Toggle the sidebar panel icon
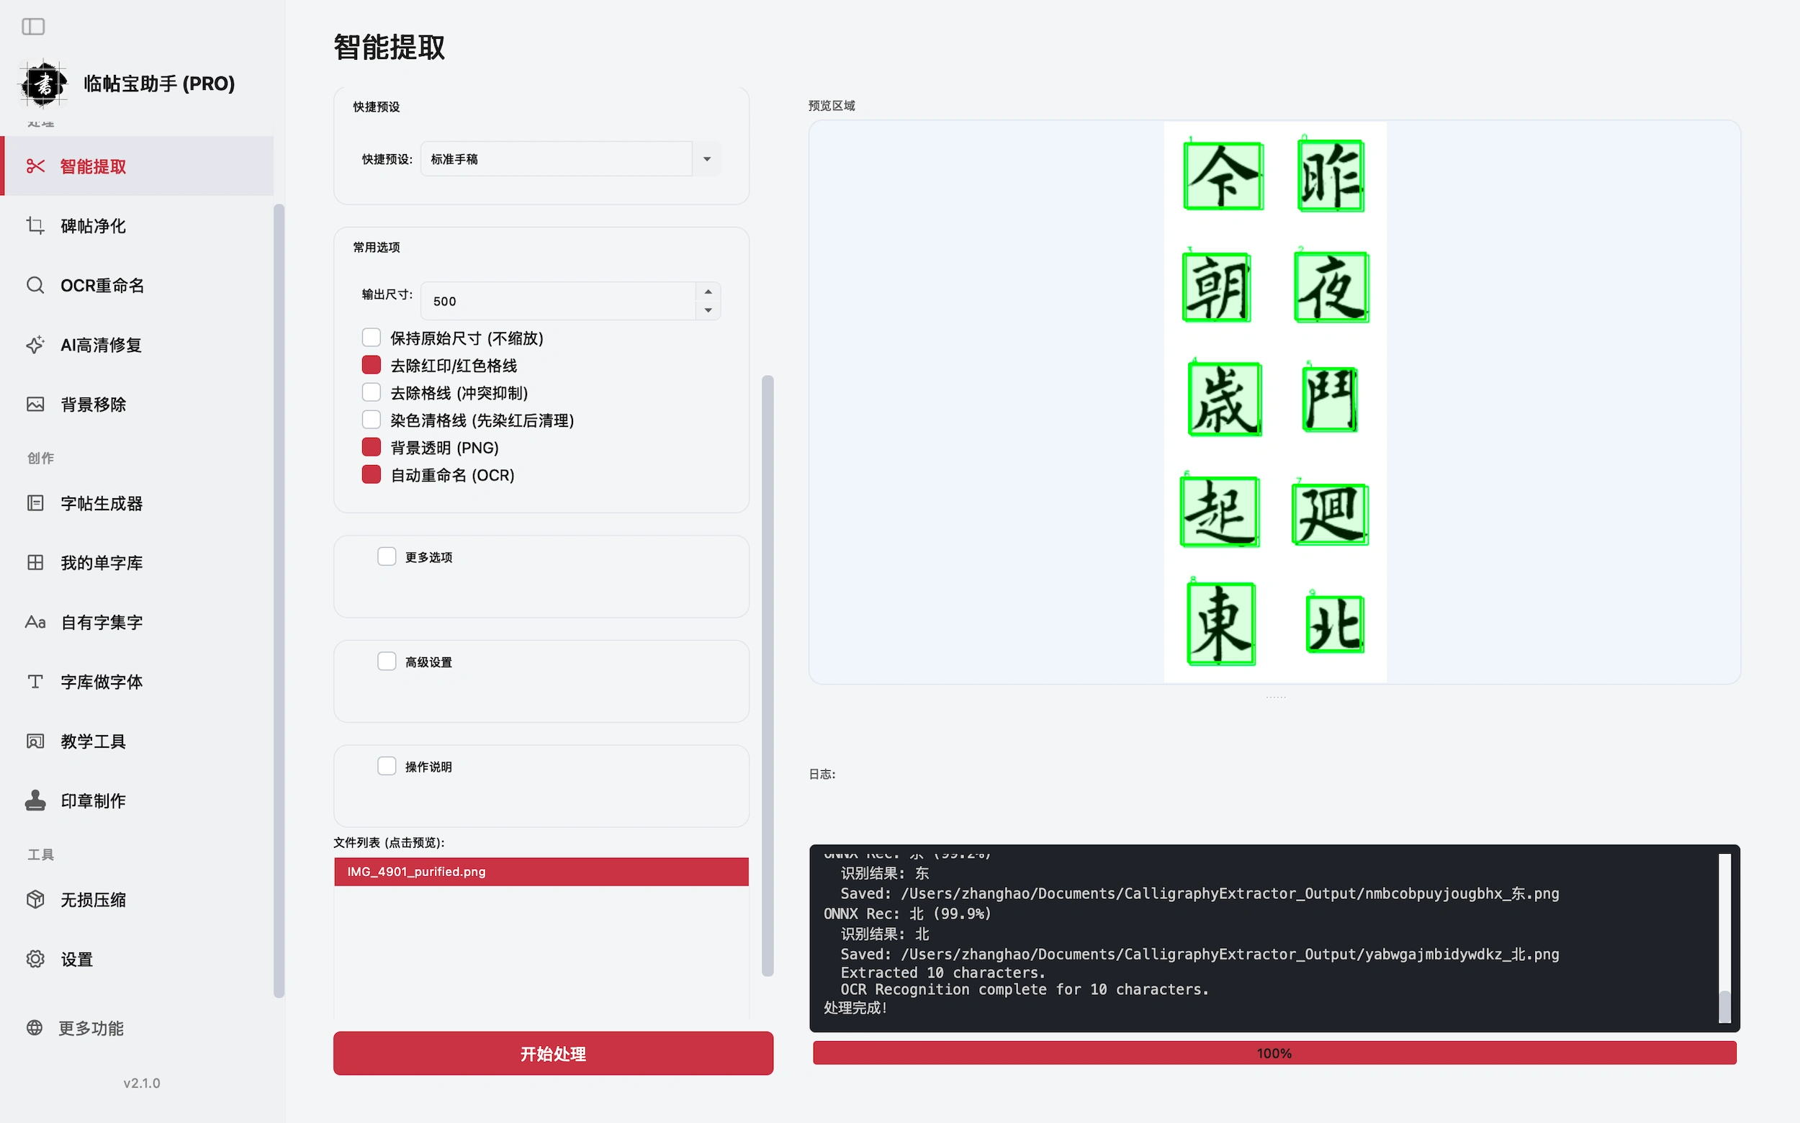This screenshot has height=1123, width=1800. [x=33, y=27]
